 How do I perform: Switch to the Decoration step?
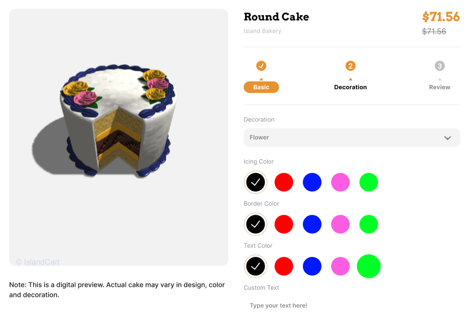(351, 87)
